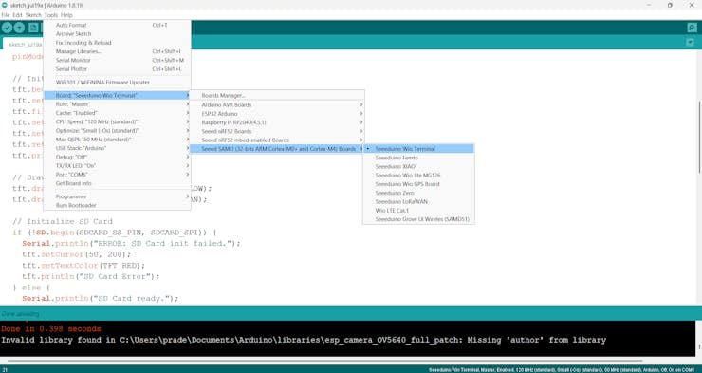Select Seeeduino Wio Terminal board option

[x=418, y=149]
